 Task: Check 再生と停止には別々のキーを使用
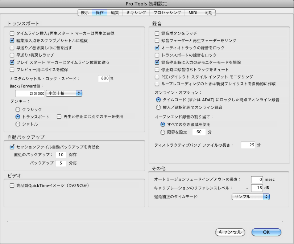[x=59, y=117]
